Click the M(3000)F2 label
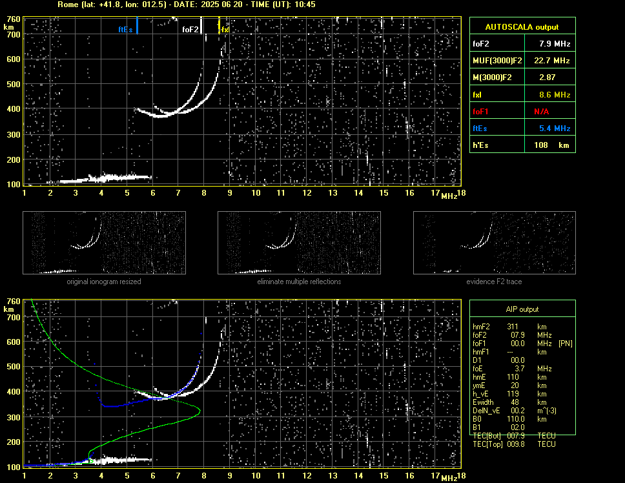This screenshot has width=625, height=483. 492,77
